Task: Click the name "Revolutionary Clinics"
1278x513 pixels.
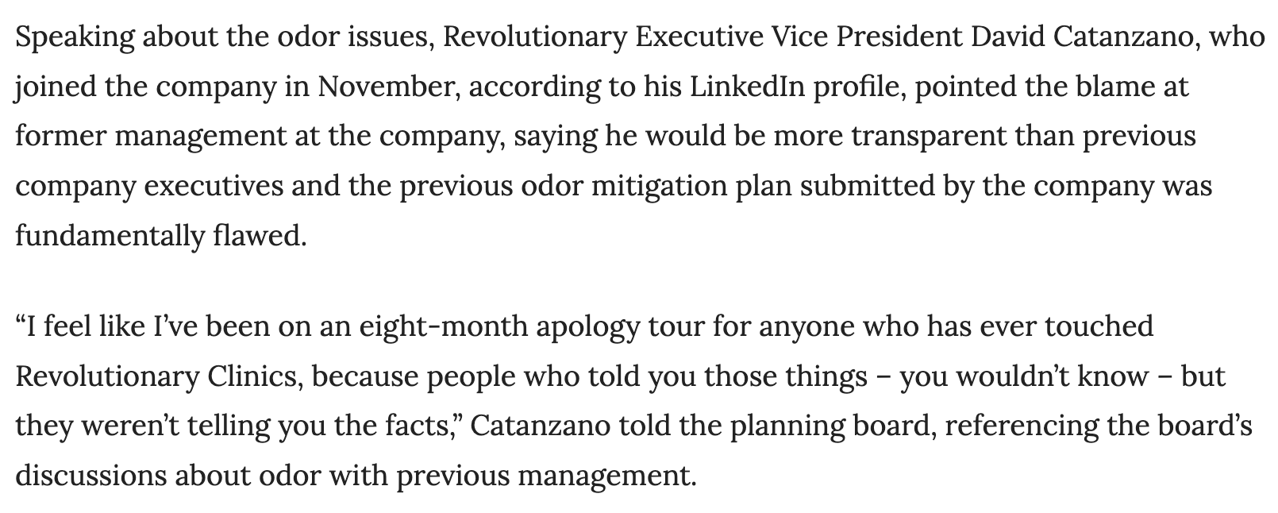Action: [x=158, y=376]
